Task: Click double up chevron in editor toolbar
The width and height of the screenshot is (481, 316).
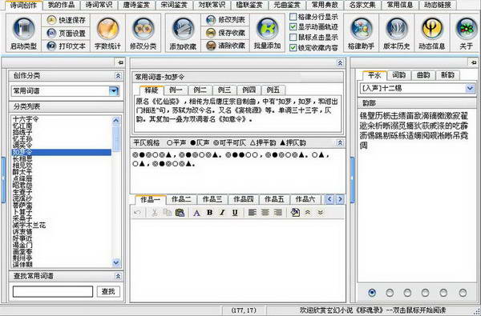Action: 308,213
